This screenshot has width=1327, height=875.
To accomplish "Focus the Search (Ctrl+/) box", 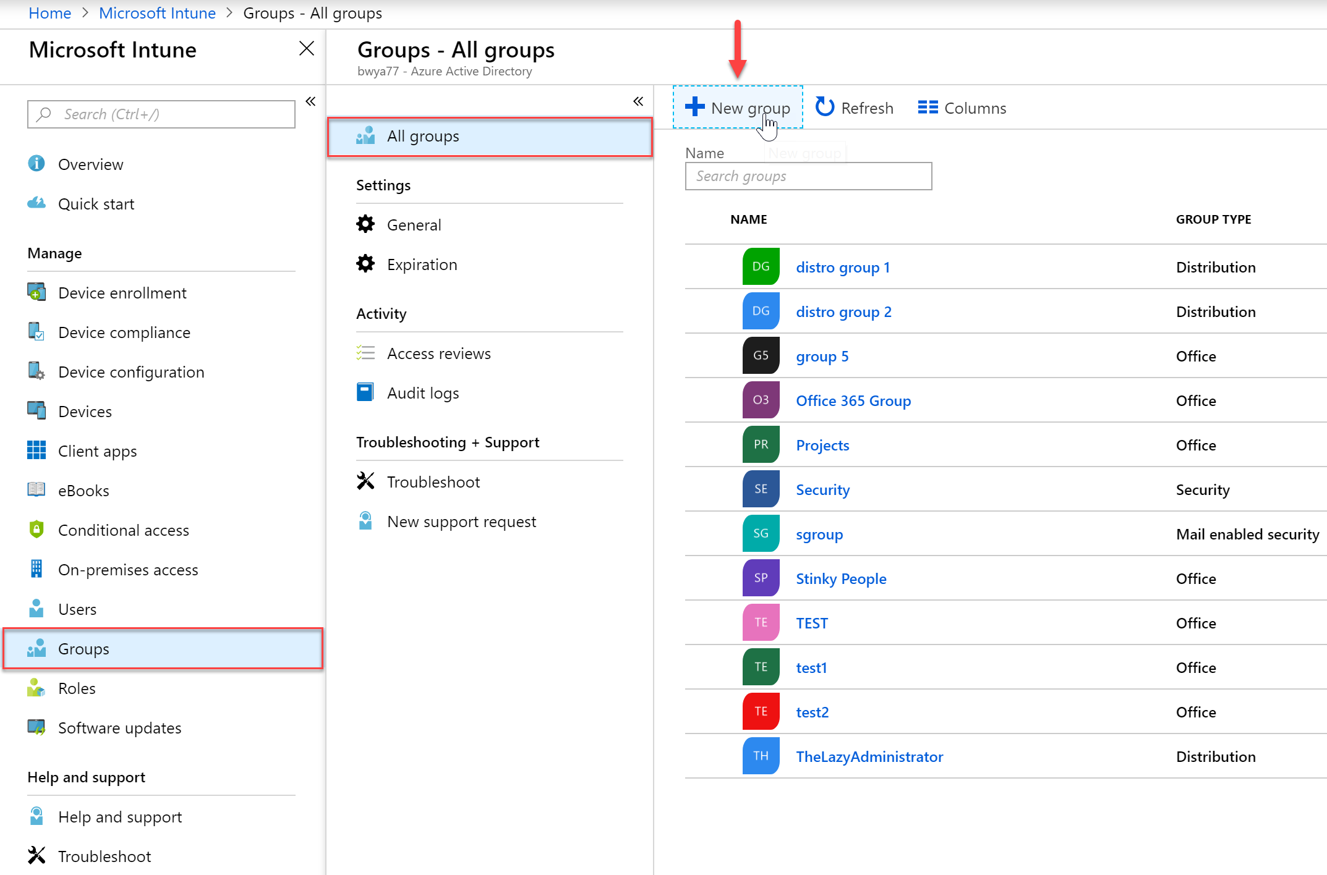I will tap(161, 114).
